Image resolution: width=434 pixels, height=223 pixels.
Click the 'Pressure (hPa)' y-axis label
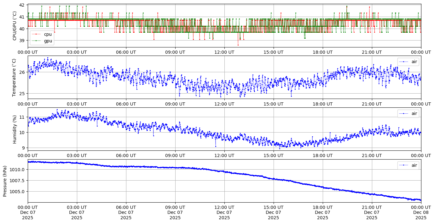coord(5,181)
